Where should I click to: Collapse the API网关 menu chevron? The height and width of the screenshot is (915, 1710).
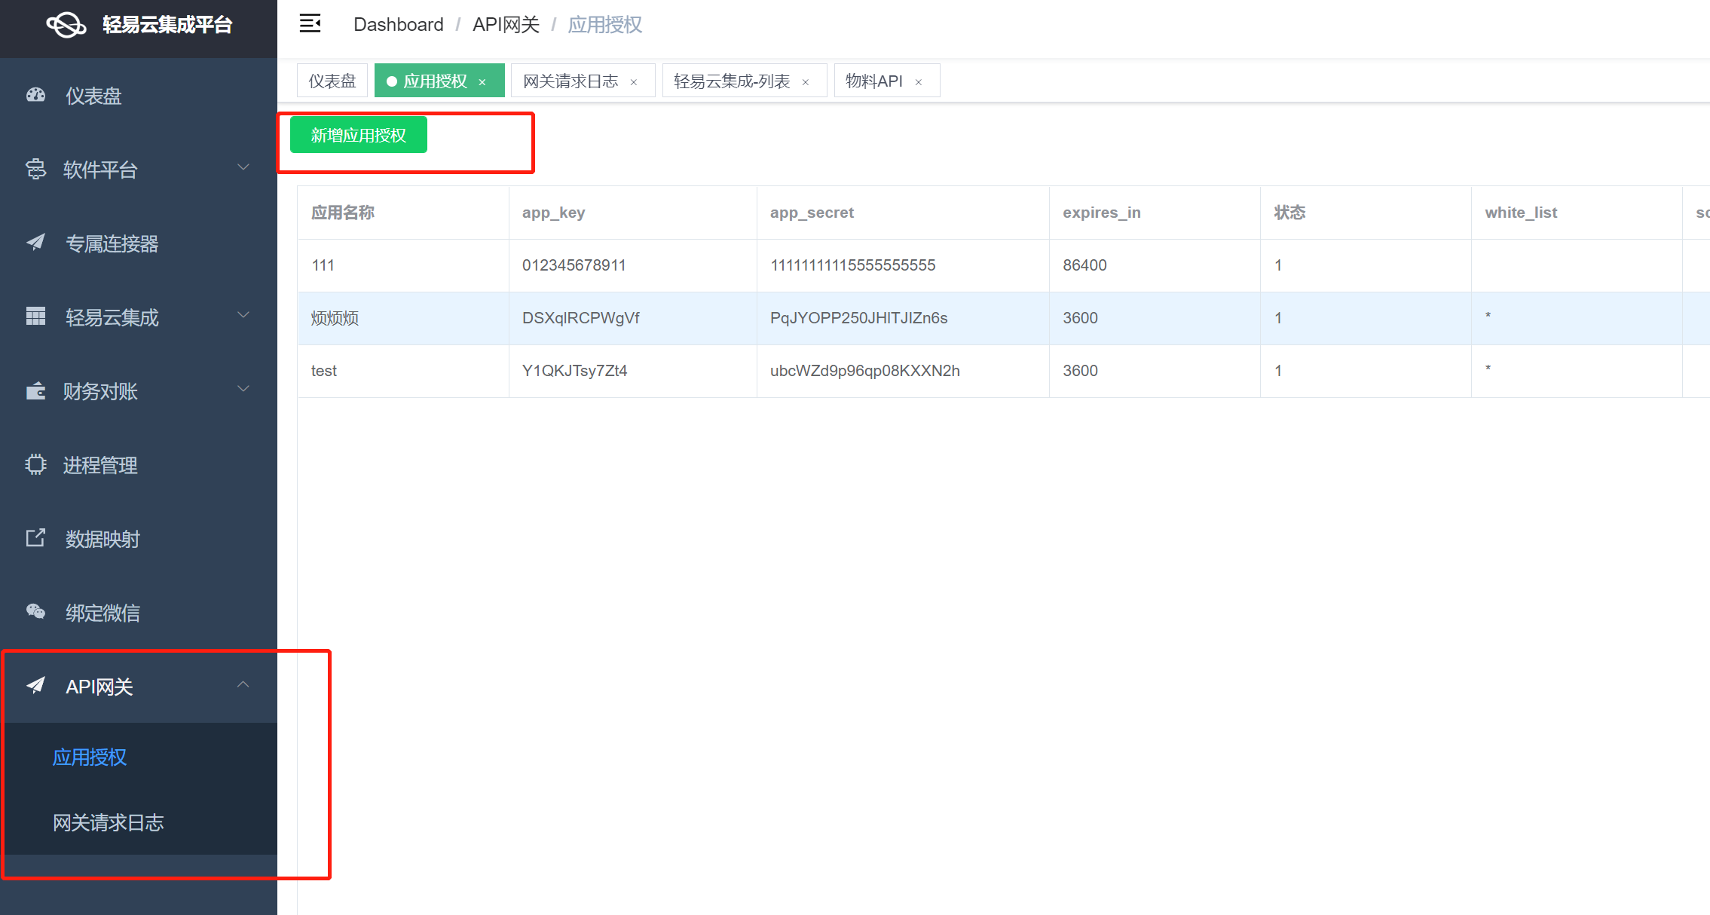click(243, 684)
